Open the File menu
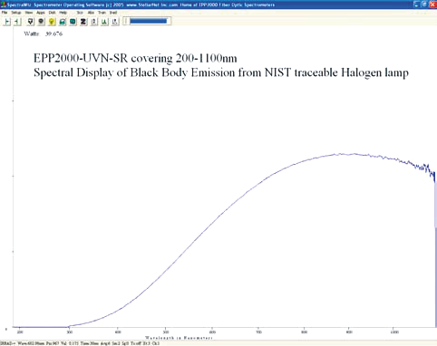 point(5,13)
